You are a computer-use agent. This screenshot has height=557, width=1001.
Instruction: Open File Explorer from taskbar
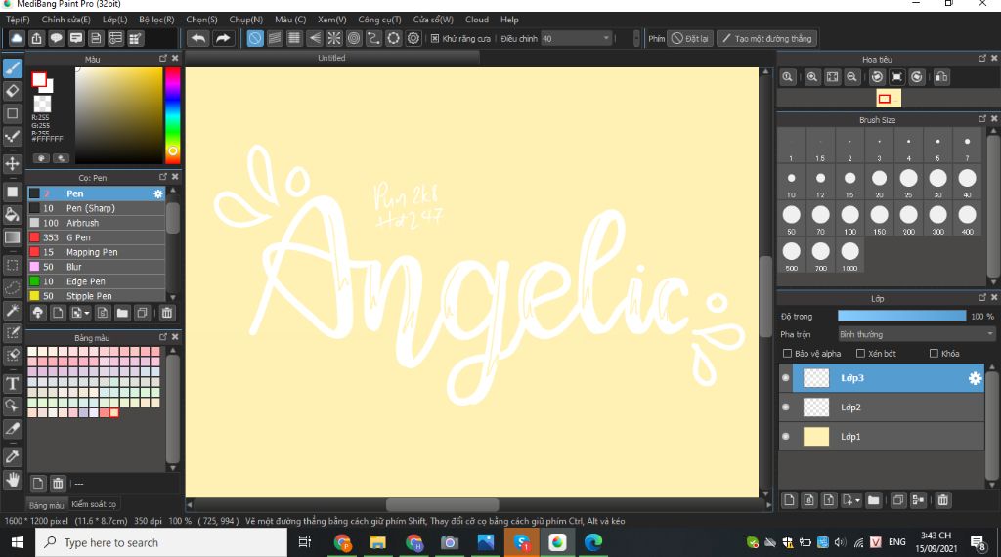(x=378, y=543)
